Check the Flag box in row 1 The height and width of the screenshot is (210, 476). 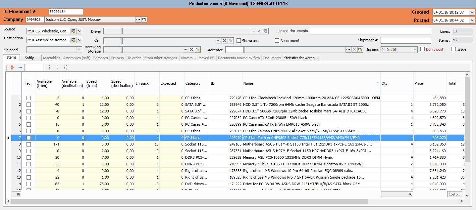29,98
